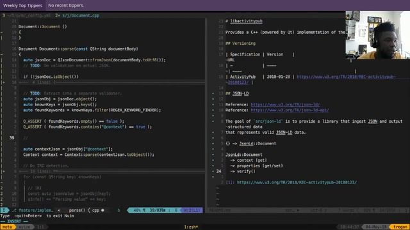Click the '-> context (get)' line
This screenshot has width=410, height=230.
click(x=249, y=160)
